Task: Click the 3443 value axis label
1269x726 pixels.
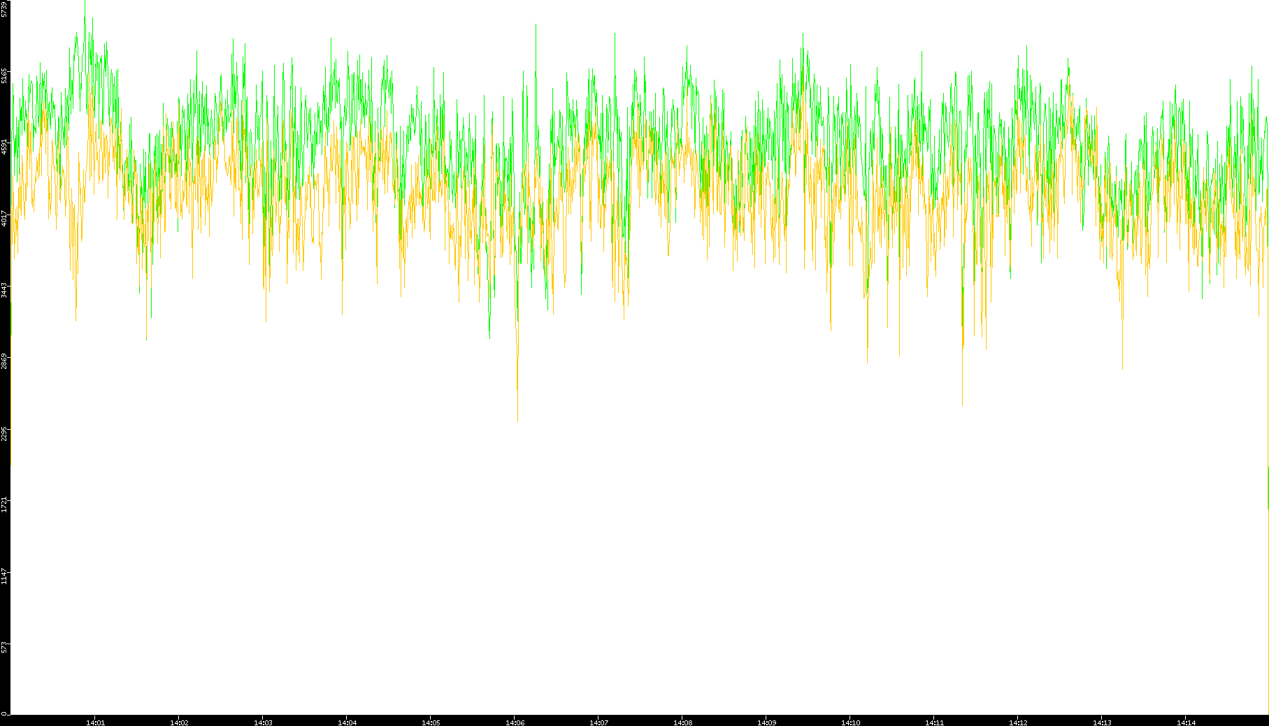Action: click(x=4, y=290)
